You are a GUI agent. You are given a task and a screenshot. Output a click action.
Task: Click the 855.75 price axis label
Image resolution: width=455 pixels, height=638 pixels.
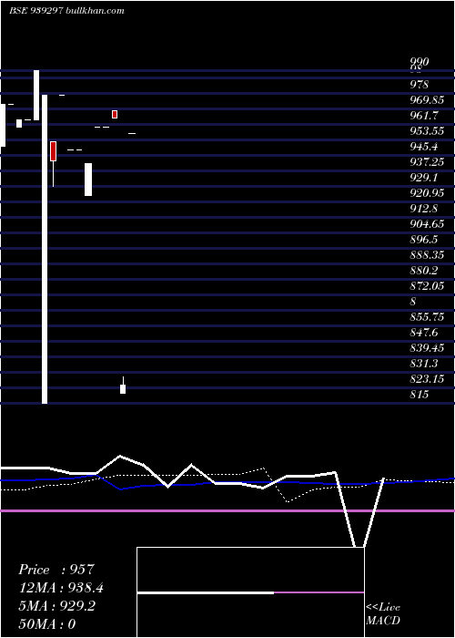click(427, 316)
